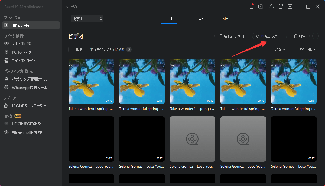Open the ビデオのダウンローダー

click(x=27, y=105)
